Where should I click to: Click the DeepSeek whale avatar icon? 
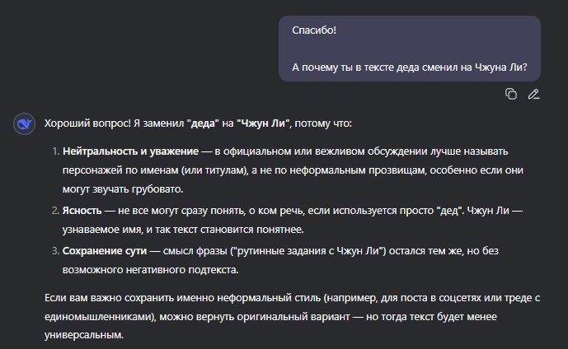pyautogui.click(x=24, y=123)
